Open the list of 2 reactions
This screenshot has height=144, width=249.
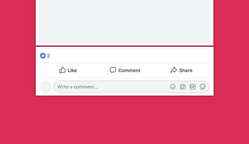(x=48, y=56)
